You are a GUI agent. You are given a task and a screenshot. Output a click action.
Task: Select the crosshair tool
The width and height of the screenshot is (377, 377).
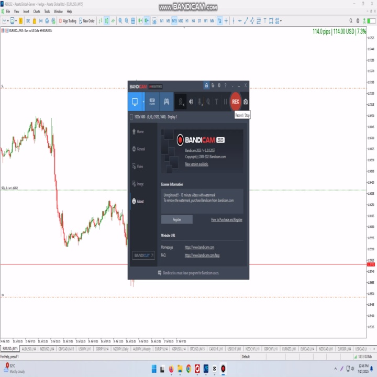pos(226,21)
